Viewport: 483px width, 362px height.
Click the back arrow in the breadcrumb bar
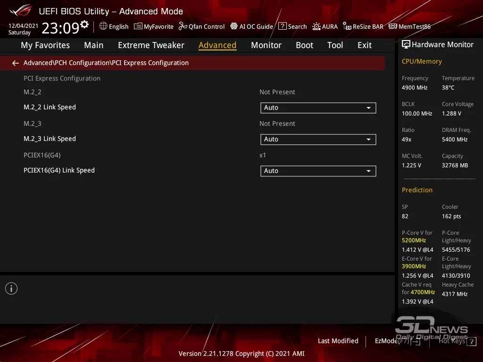tap(16, 63)
